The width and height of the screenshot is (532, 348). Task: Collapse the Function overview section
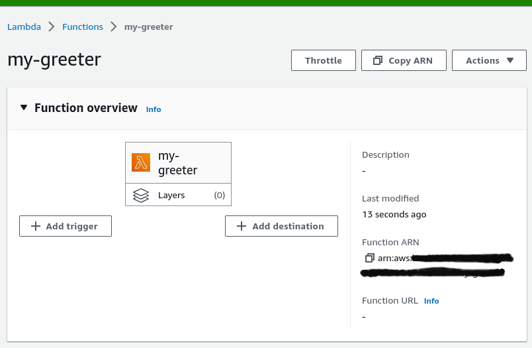pyautogui.click(x=24, y=108)
